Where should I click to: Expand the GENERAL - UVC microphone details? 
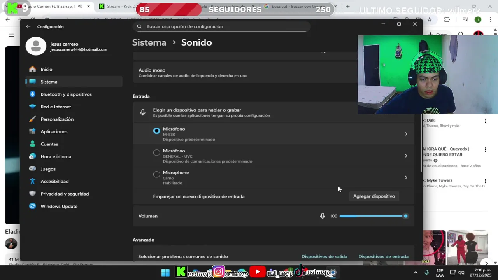(406, 156)
